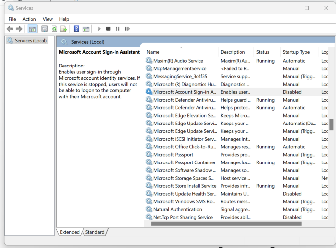This screenshot has width=336, height=248.
Task: Click the Start Service play icon
Action: click(x=99, y=29)
